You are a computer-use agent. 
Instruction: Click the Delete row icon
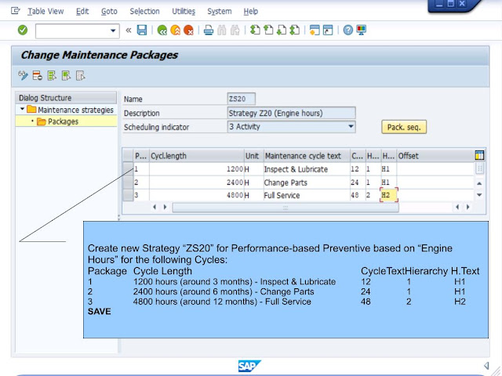pos(38,76)
